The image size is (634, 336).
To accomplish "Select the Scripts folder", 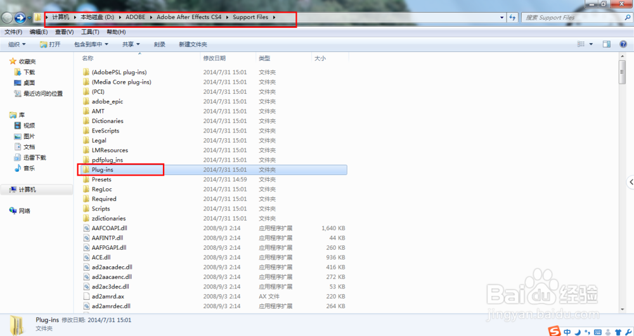I will (x=101, y=209).
